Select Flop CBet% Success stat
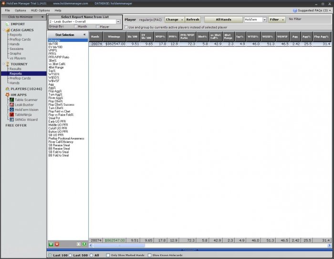 pyautogui.click(x=62, y=105)
